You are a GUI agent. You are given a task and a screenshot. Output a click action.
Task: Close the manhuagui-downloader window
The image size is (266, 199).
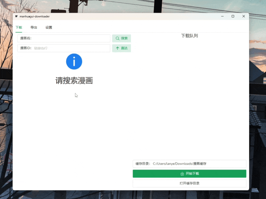tap(243, 16)
